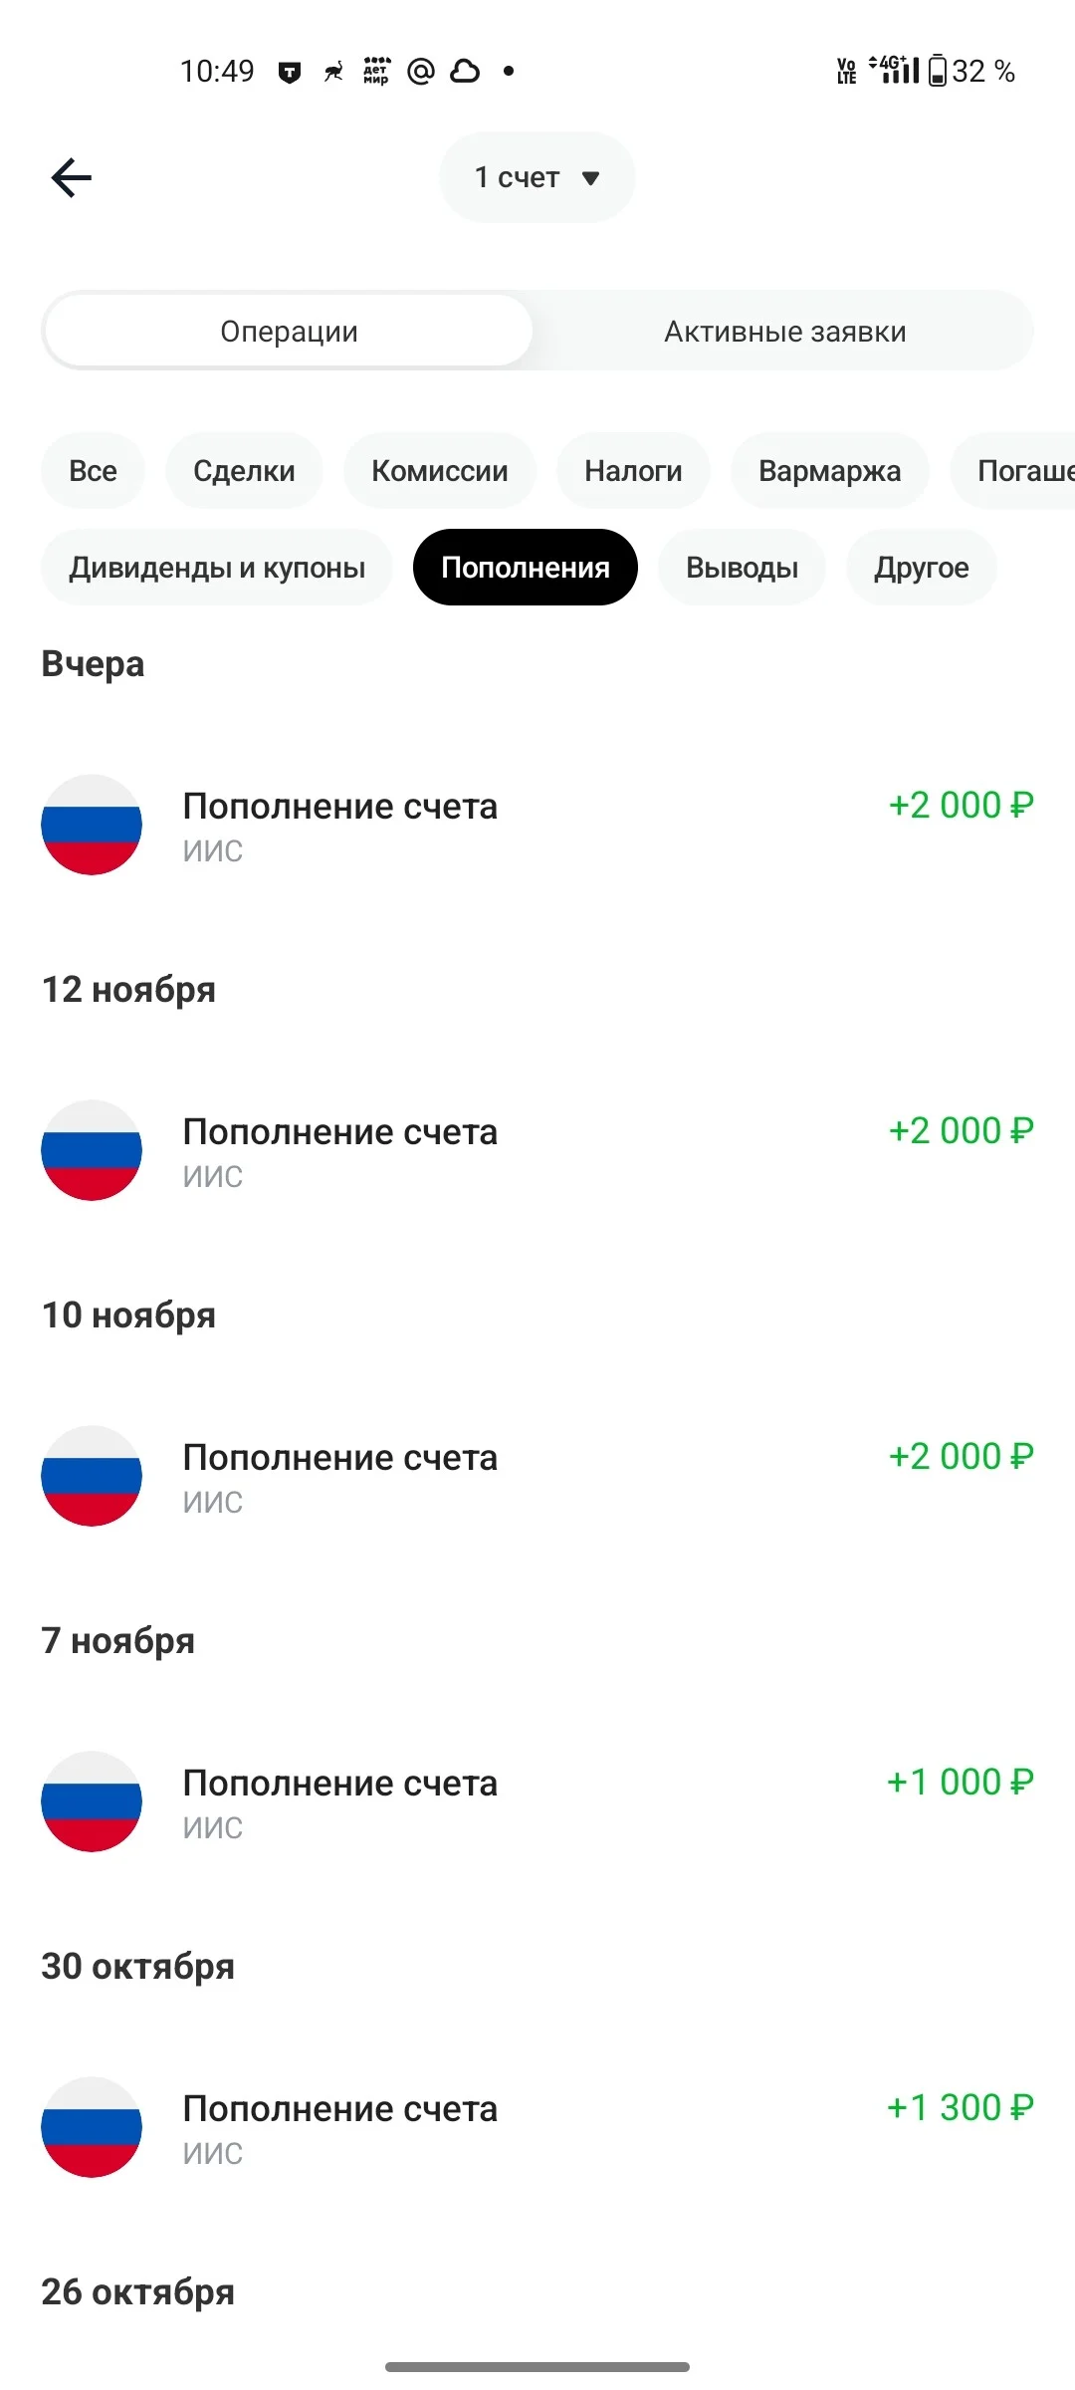The width and height of the screenshot is (1075, 2390).
Task: Tap the flag icon for 10 ноября deposit
Action: [92, 1476]
